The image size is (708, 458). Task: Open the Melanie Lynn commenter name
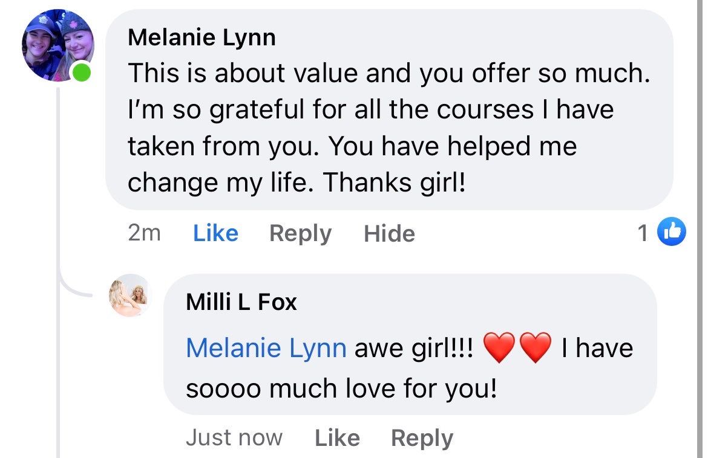point(202,38)
